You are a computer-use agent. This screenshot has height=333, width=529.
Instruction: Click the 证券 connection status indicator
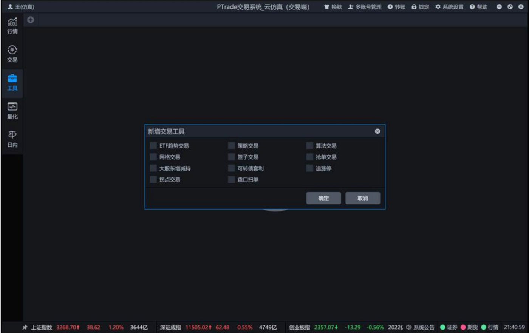(449, 327)
